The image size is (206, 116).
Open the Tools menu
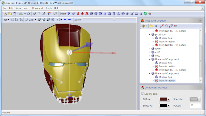coord(49,8)
